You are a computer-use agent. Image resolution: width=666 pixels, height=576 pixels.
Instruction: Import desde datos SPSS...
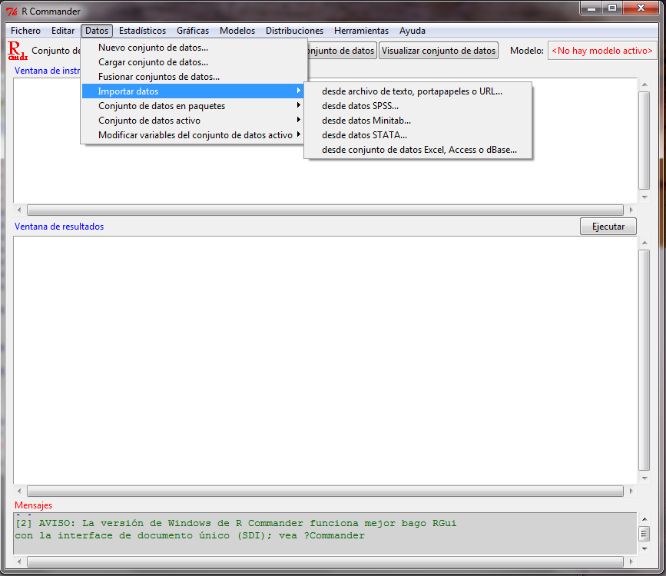pyautogui.click(x=418, y=106)
